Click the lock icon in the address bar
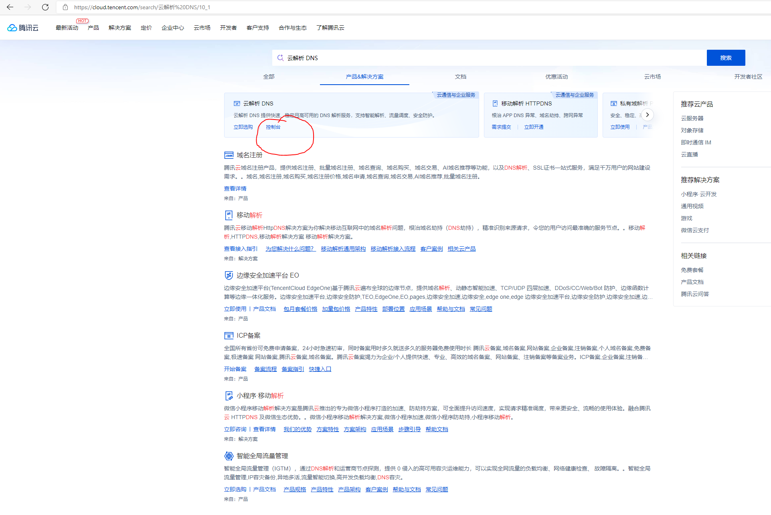 pos(65,7)
